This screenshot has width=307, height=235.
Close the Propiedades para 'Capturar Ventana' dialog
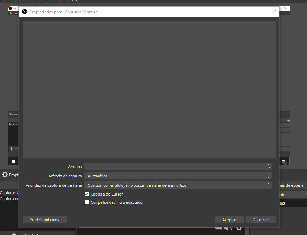click(274, 12)
